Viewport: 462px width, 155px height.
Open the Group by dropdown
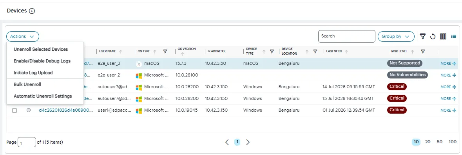(x=396, y=36)
